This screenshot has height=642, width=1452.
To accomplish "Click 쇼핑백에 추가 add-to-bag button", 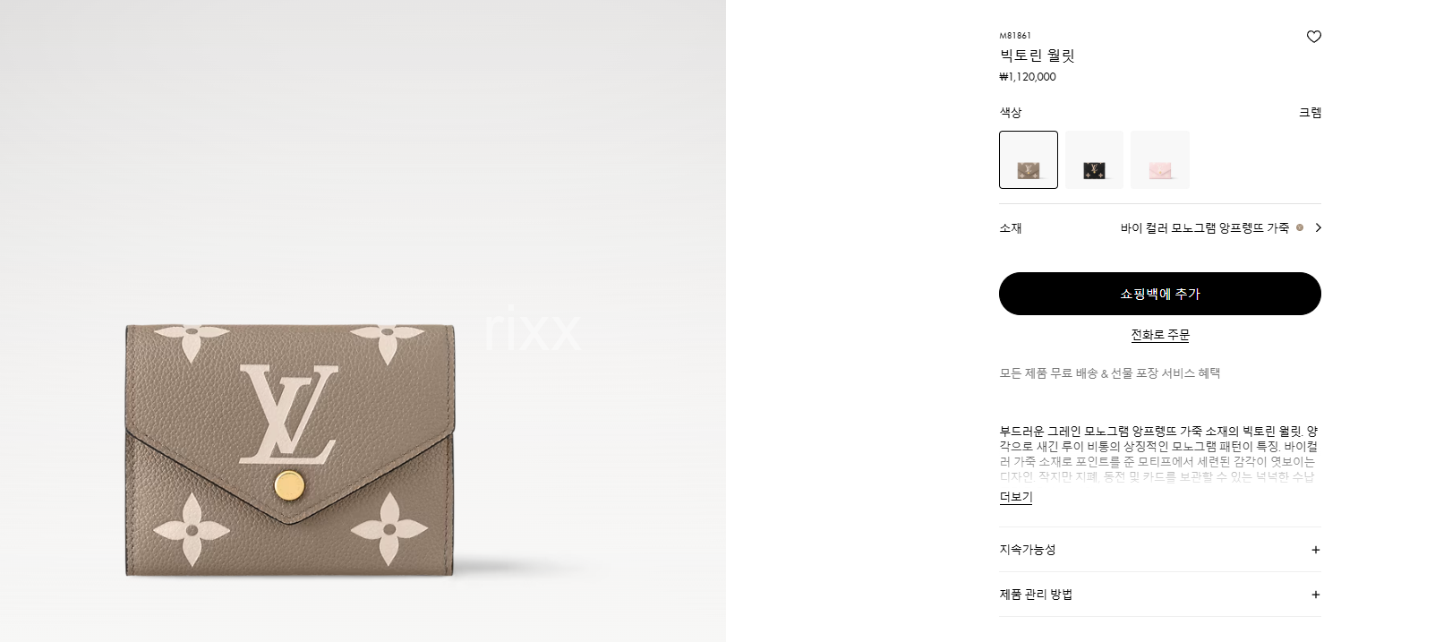I will tap(1160, 294).
